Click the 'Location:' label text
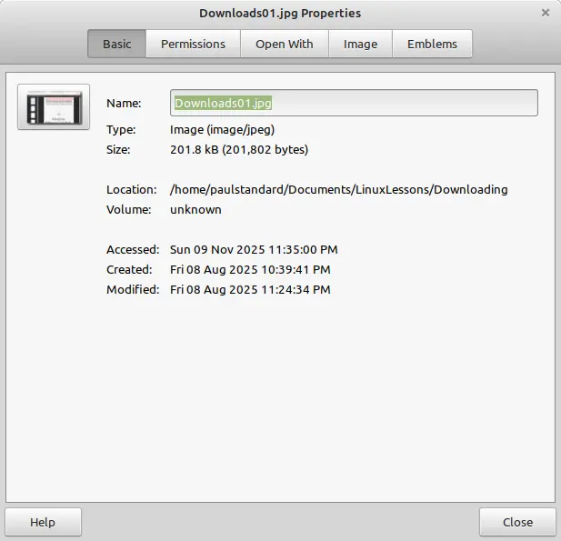The width and height of the screenshot is (561, 541). click(131, 190)
